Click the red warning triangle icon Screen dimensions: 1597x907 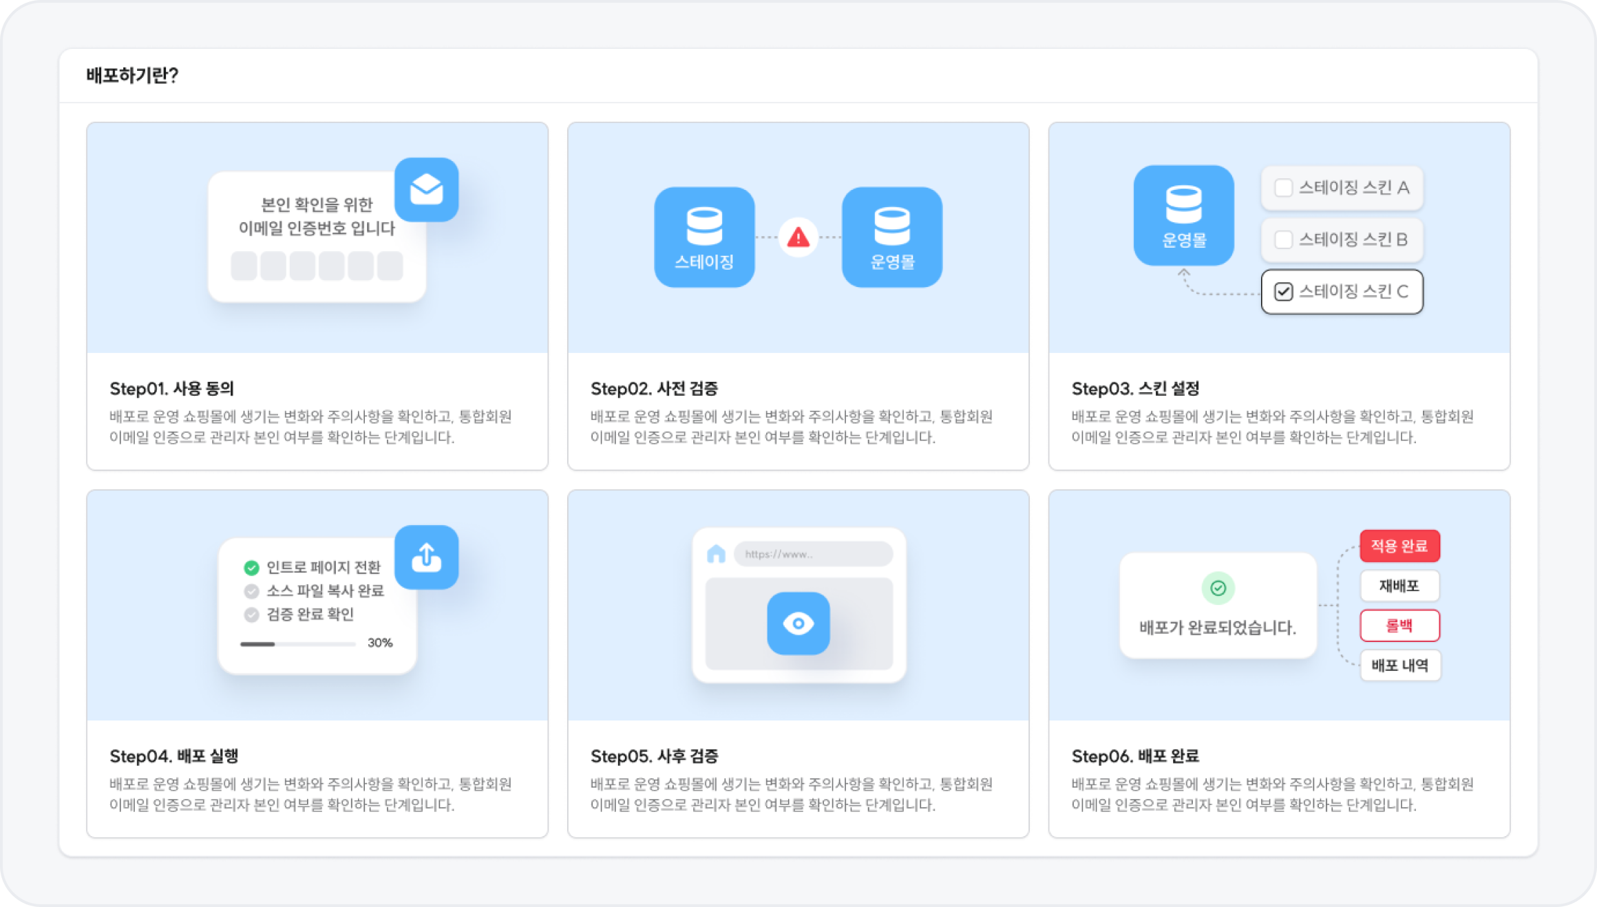tap(798, 237)
